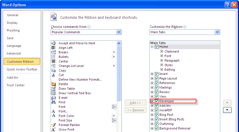Click the Find binoculars icon

(53, 102)
